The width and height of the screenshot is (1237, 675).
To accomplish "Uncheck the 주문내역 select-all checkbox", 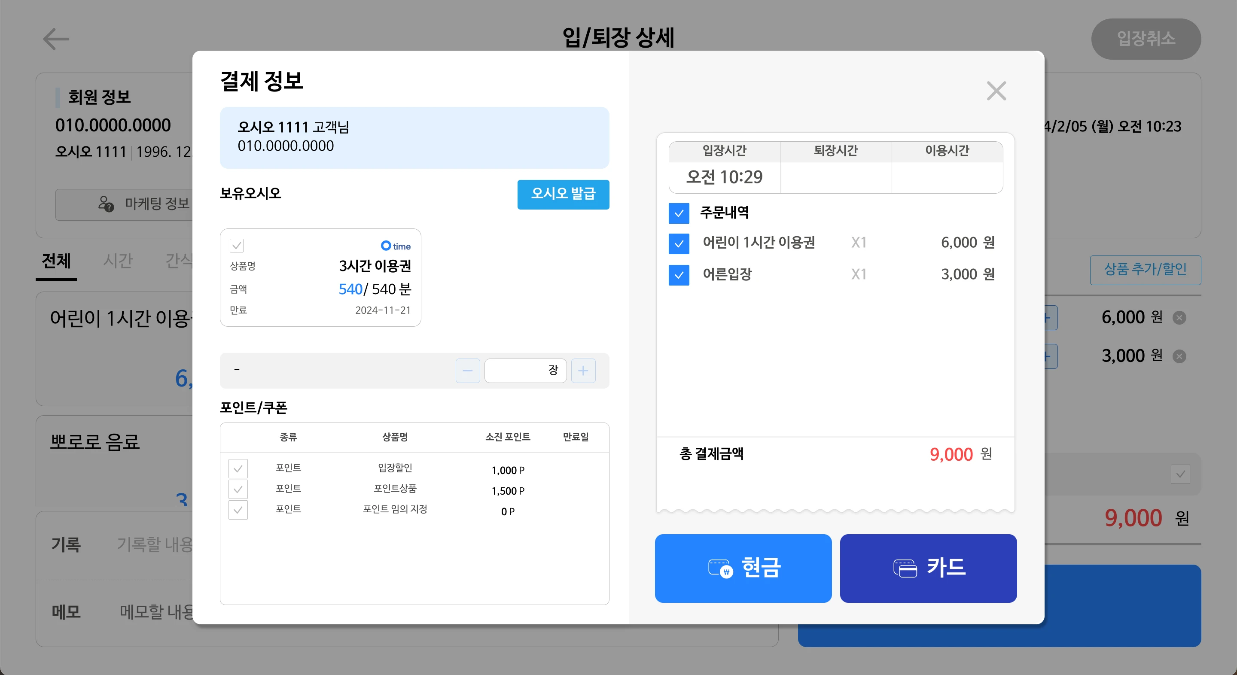I will pyautogui.click(x=679, y=213).
